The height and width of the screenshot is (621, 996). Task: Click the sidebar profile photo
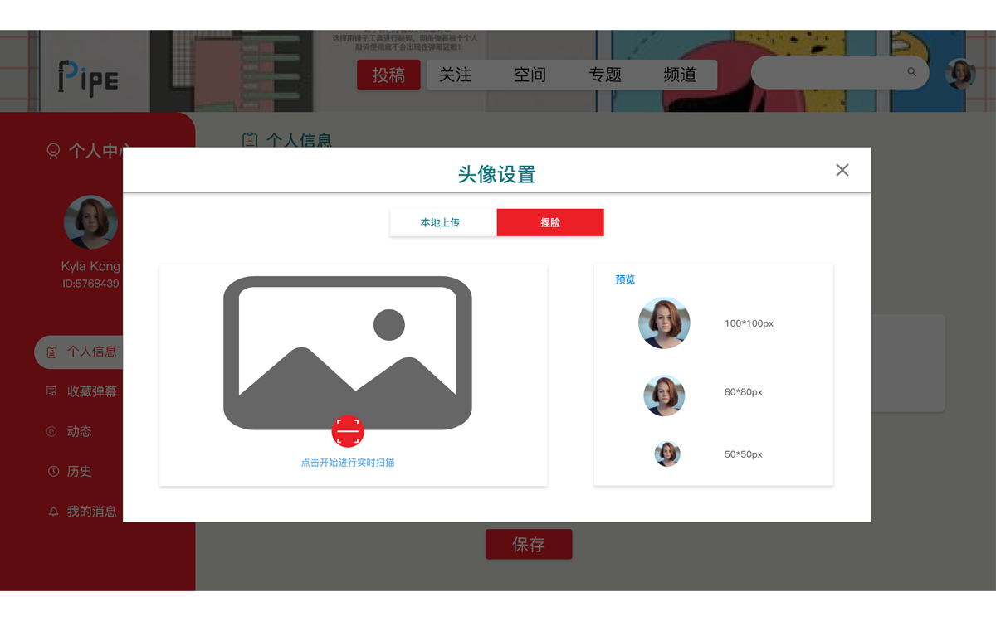tap(90, 222)
